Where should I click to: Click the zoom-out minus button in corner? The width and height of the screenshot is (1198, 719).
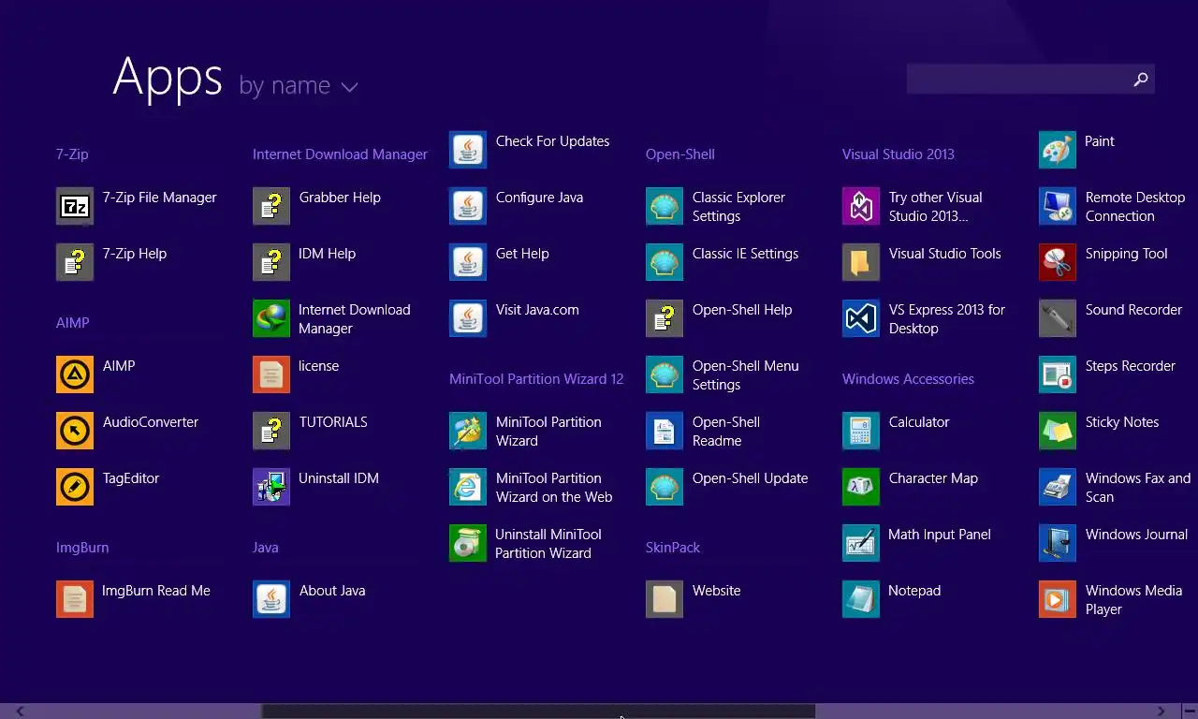click(1189, 711)
